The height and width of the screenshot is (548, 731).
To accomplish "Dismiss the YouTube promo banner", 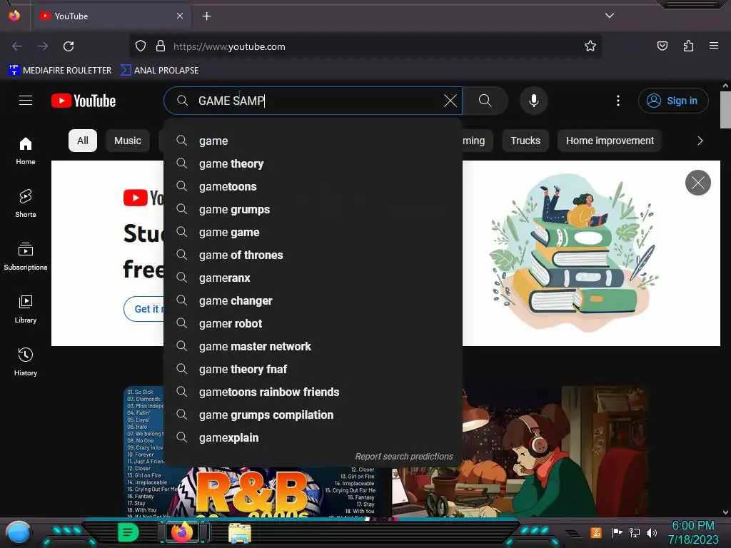I will coord(698,183).
